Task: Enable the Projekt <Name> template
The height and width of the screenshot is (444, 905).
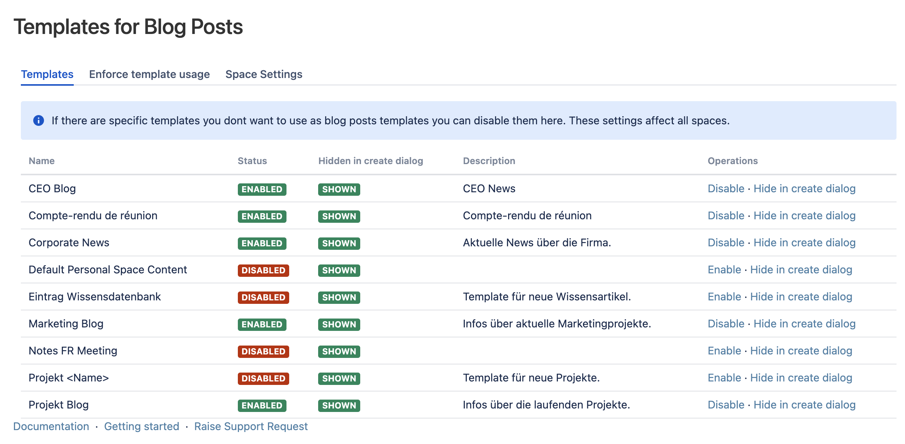Action: tap(724, 378)
